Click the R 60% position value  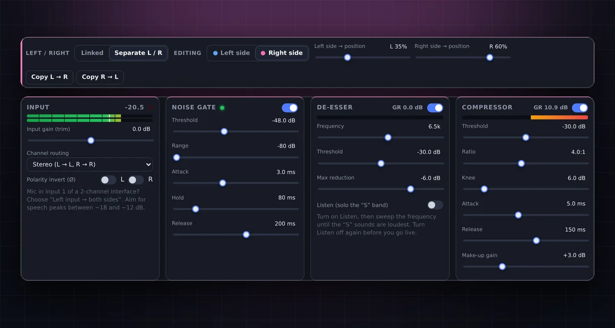[498, 47]
